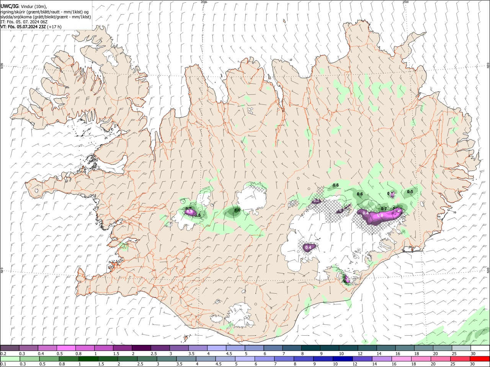This screenshot has width=490, height=367.
Task: Click the '30' label in the snow legend
Action: pos(473,354)
